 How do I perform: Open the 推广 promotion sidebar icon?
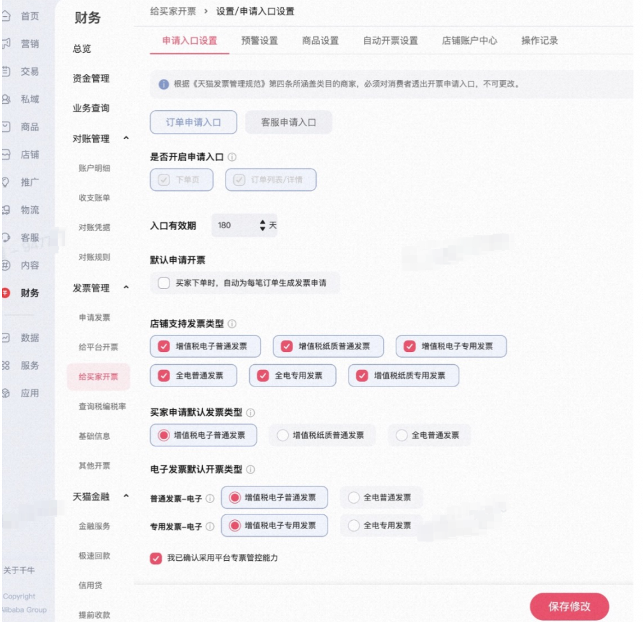point(6,182)
